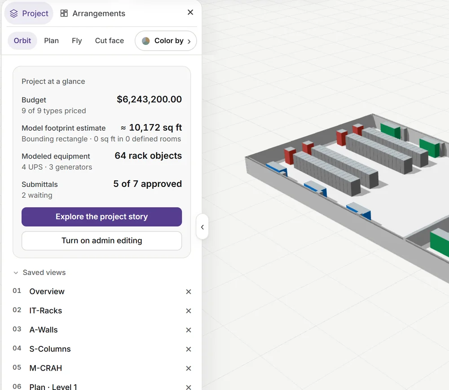
Task: Close the side panel with the X
Action: 190,12
